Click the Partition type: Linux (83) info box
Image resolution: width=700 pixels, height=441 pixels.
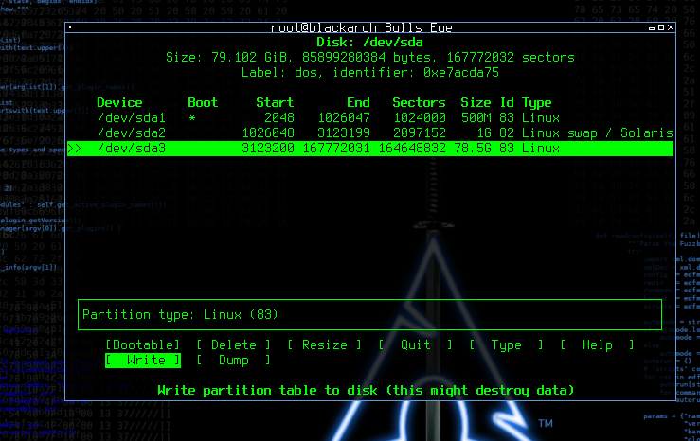pyautogui.click(x=369, y=315)
